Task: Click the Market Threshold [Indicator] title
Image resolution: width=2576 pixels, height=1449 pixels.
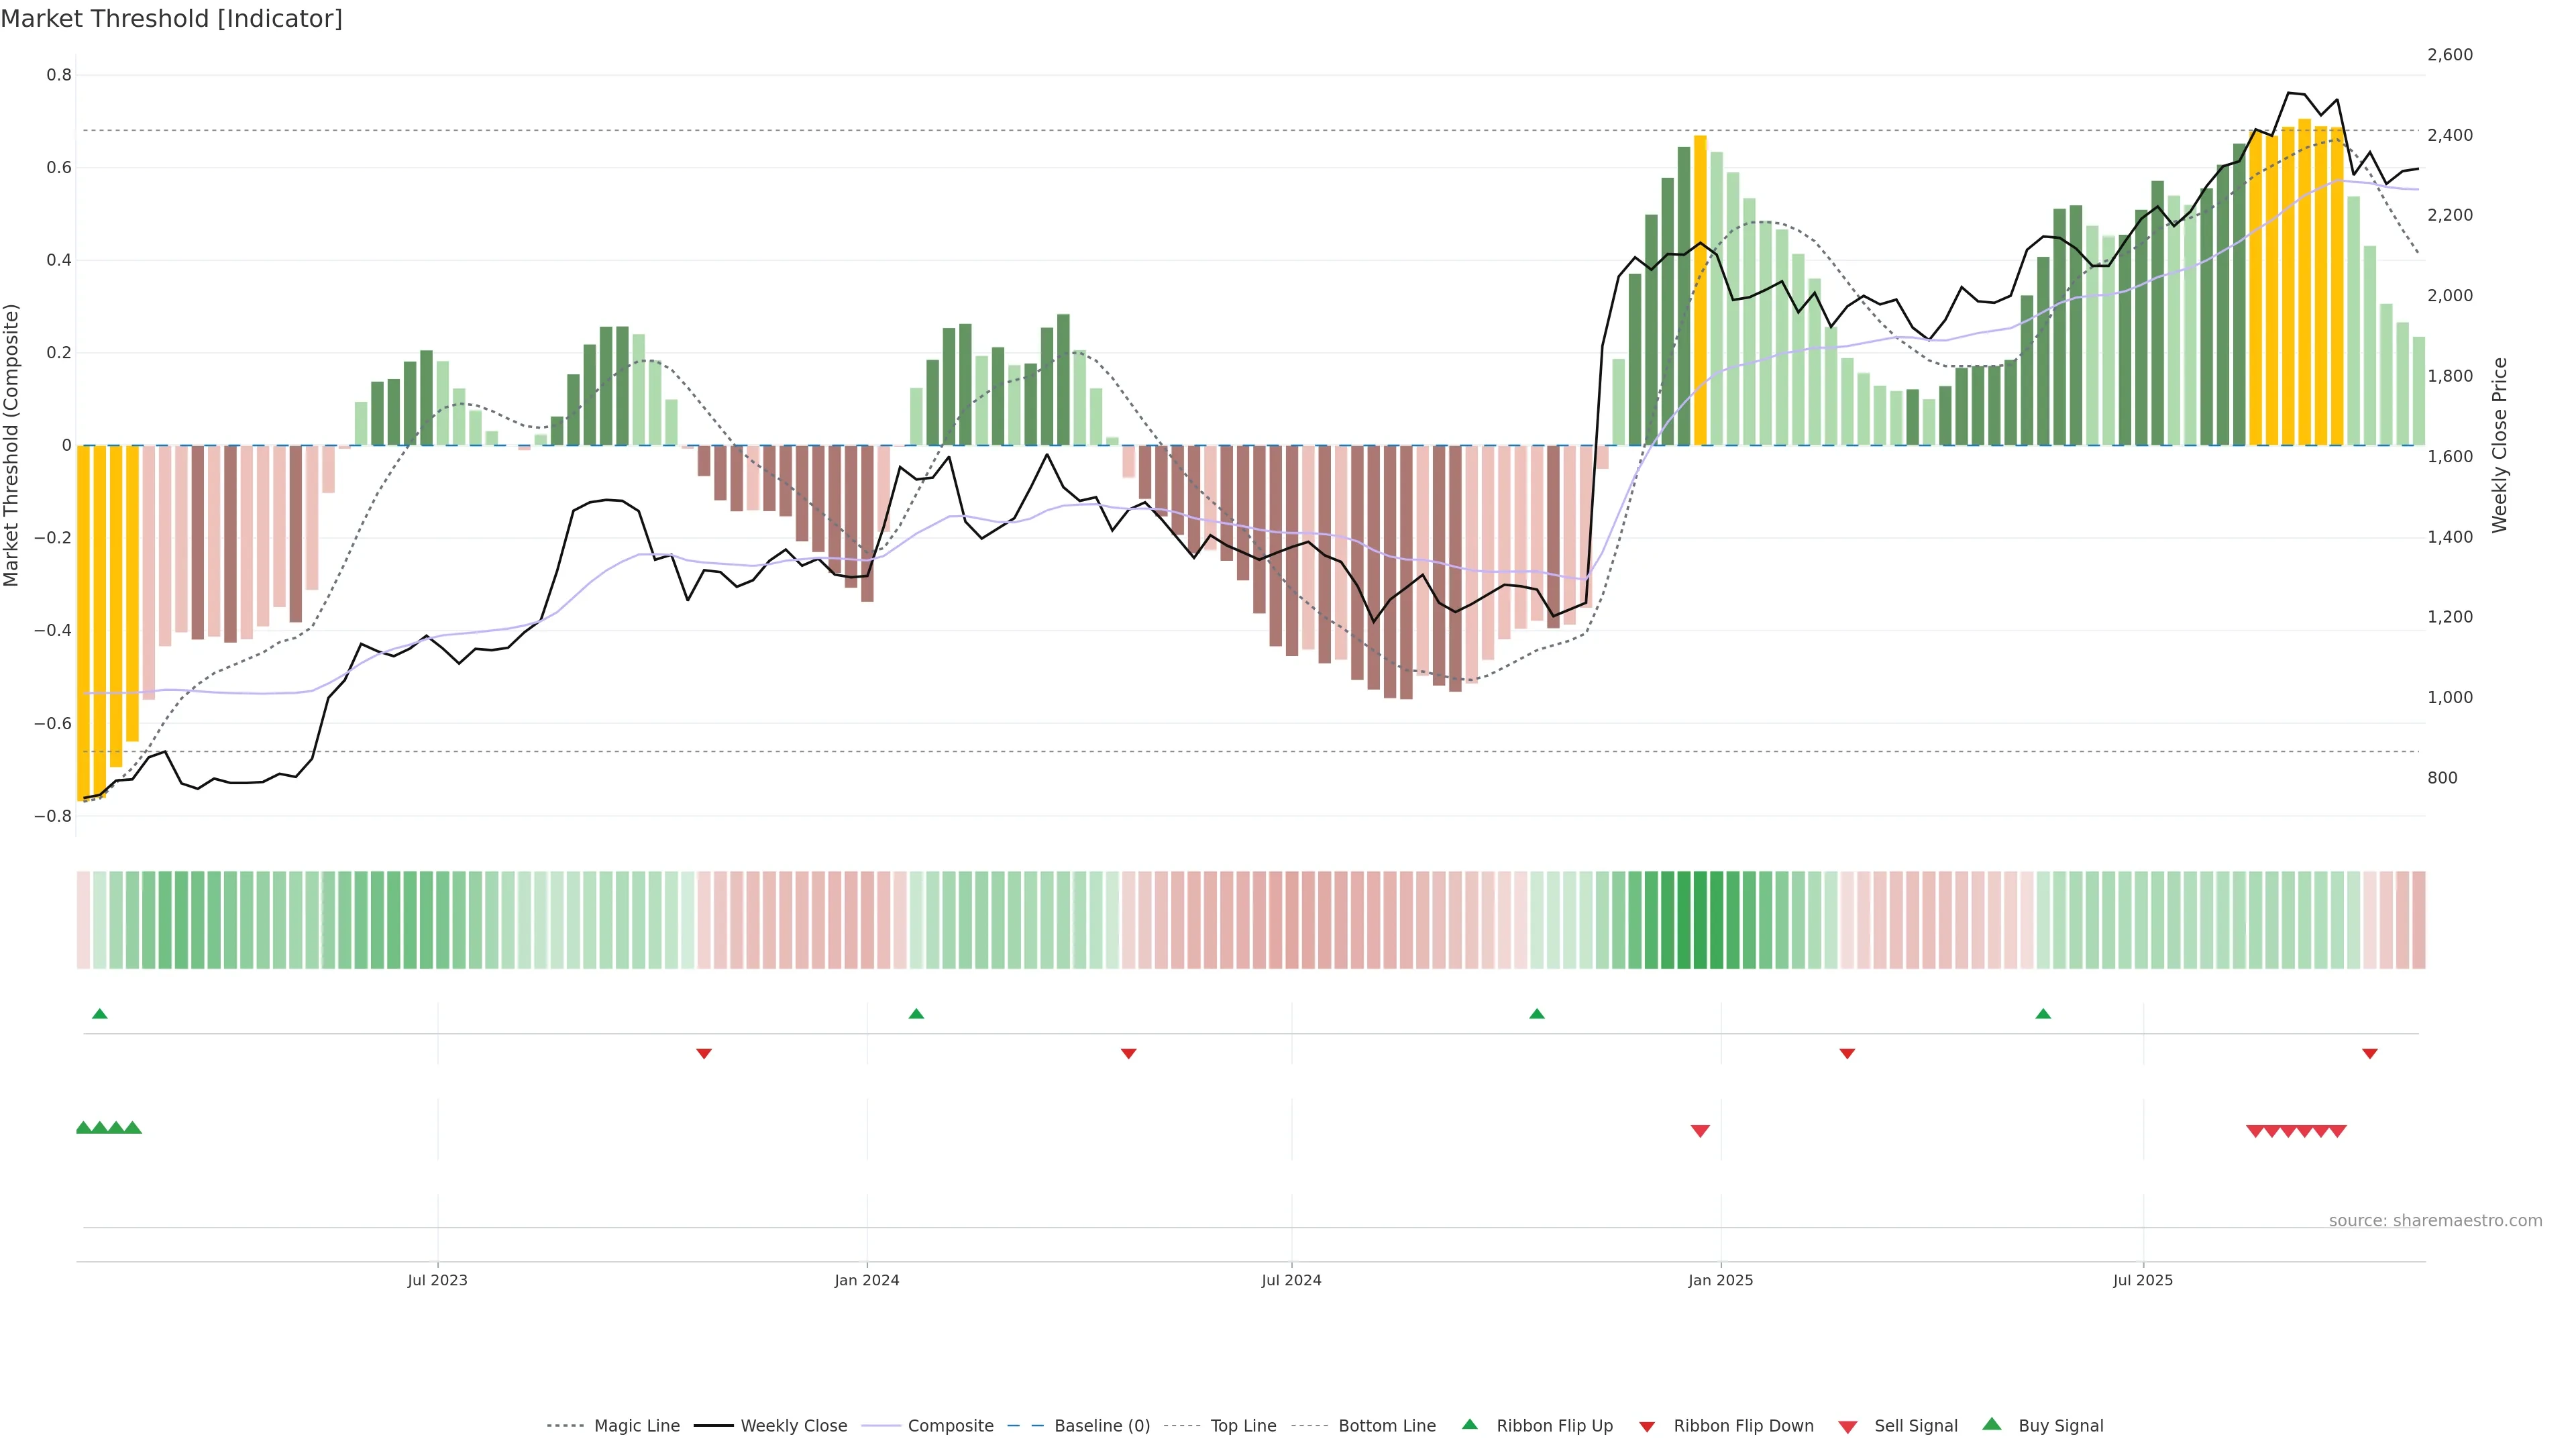Action: [x=172, y=19]
